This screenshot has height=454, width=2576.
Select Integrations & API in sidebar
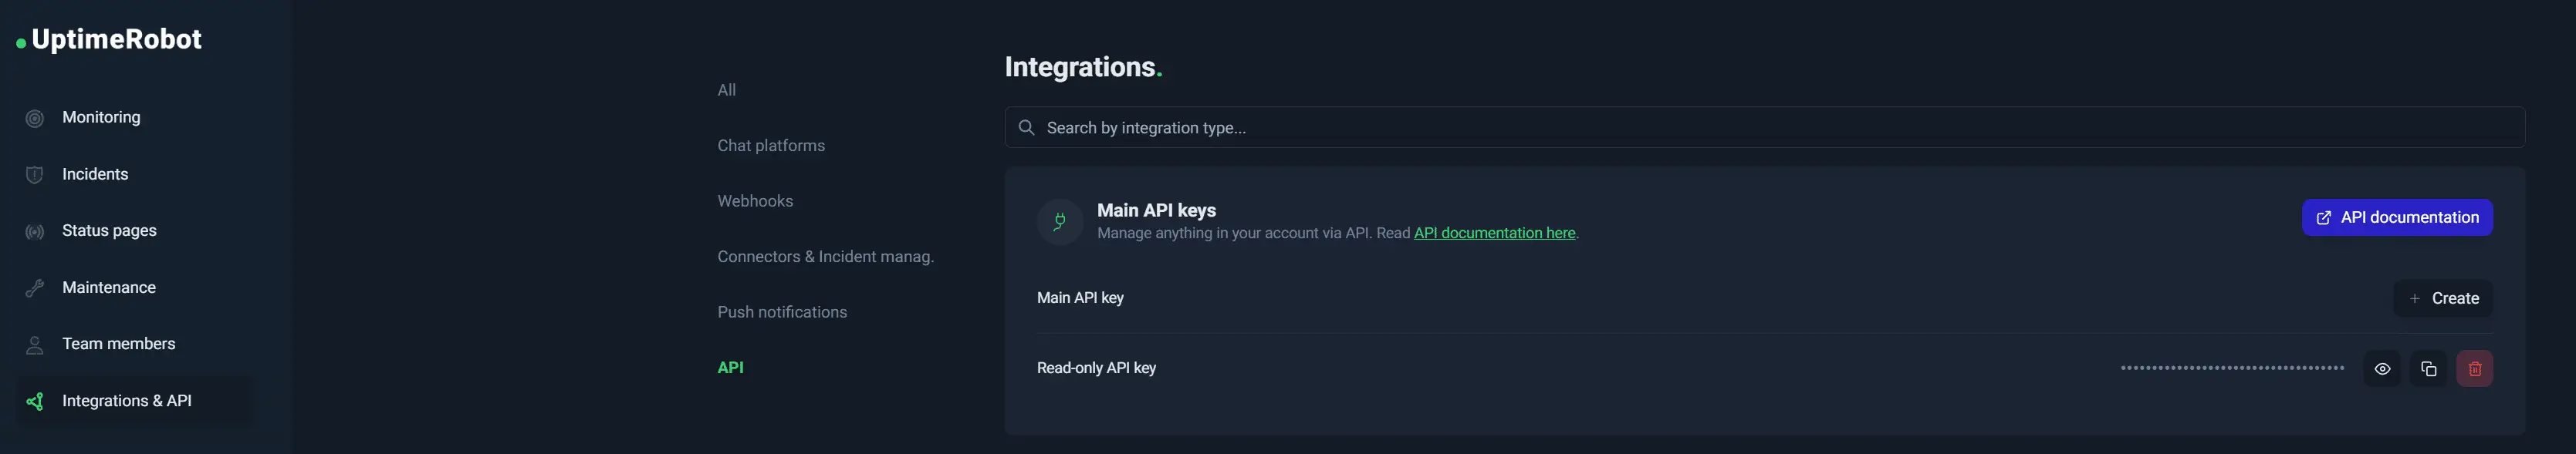tap(134, 401)
